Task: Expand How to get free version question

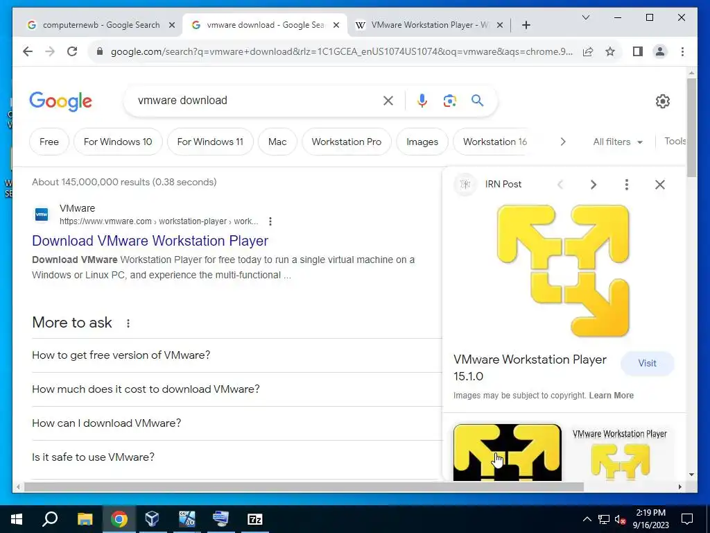Action: [236, 355]
